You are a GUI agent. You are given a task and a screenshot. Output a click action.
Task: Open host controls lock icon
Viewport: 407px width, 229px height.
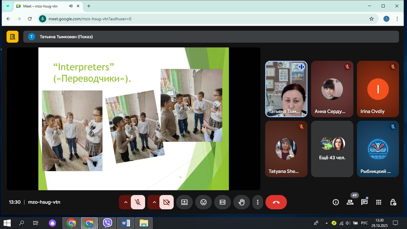393,202
